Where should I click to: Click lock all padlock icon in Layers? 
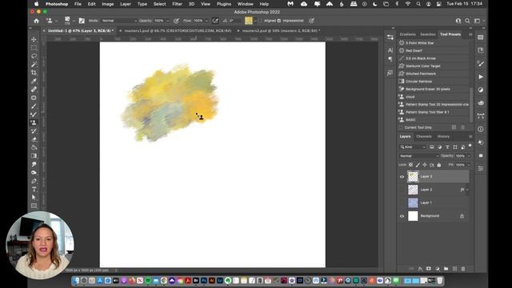tap(439, 165)
